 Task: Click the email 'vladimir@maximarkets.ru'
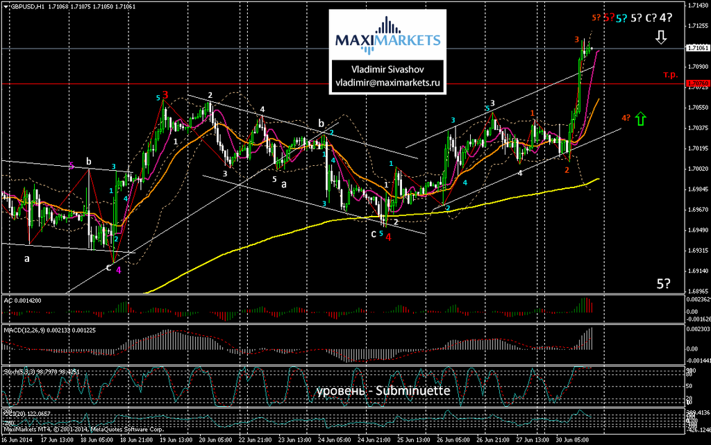coord(387,83)
